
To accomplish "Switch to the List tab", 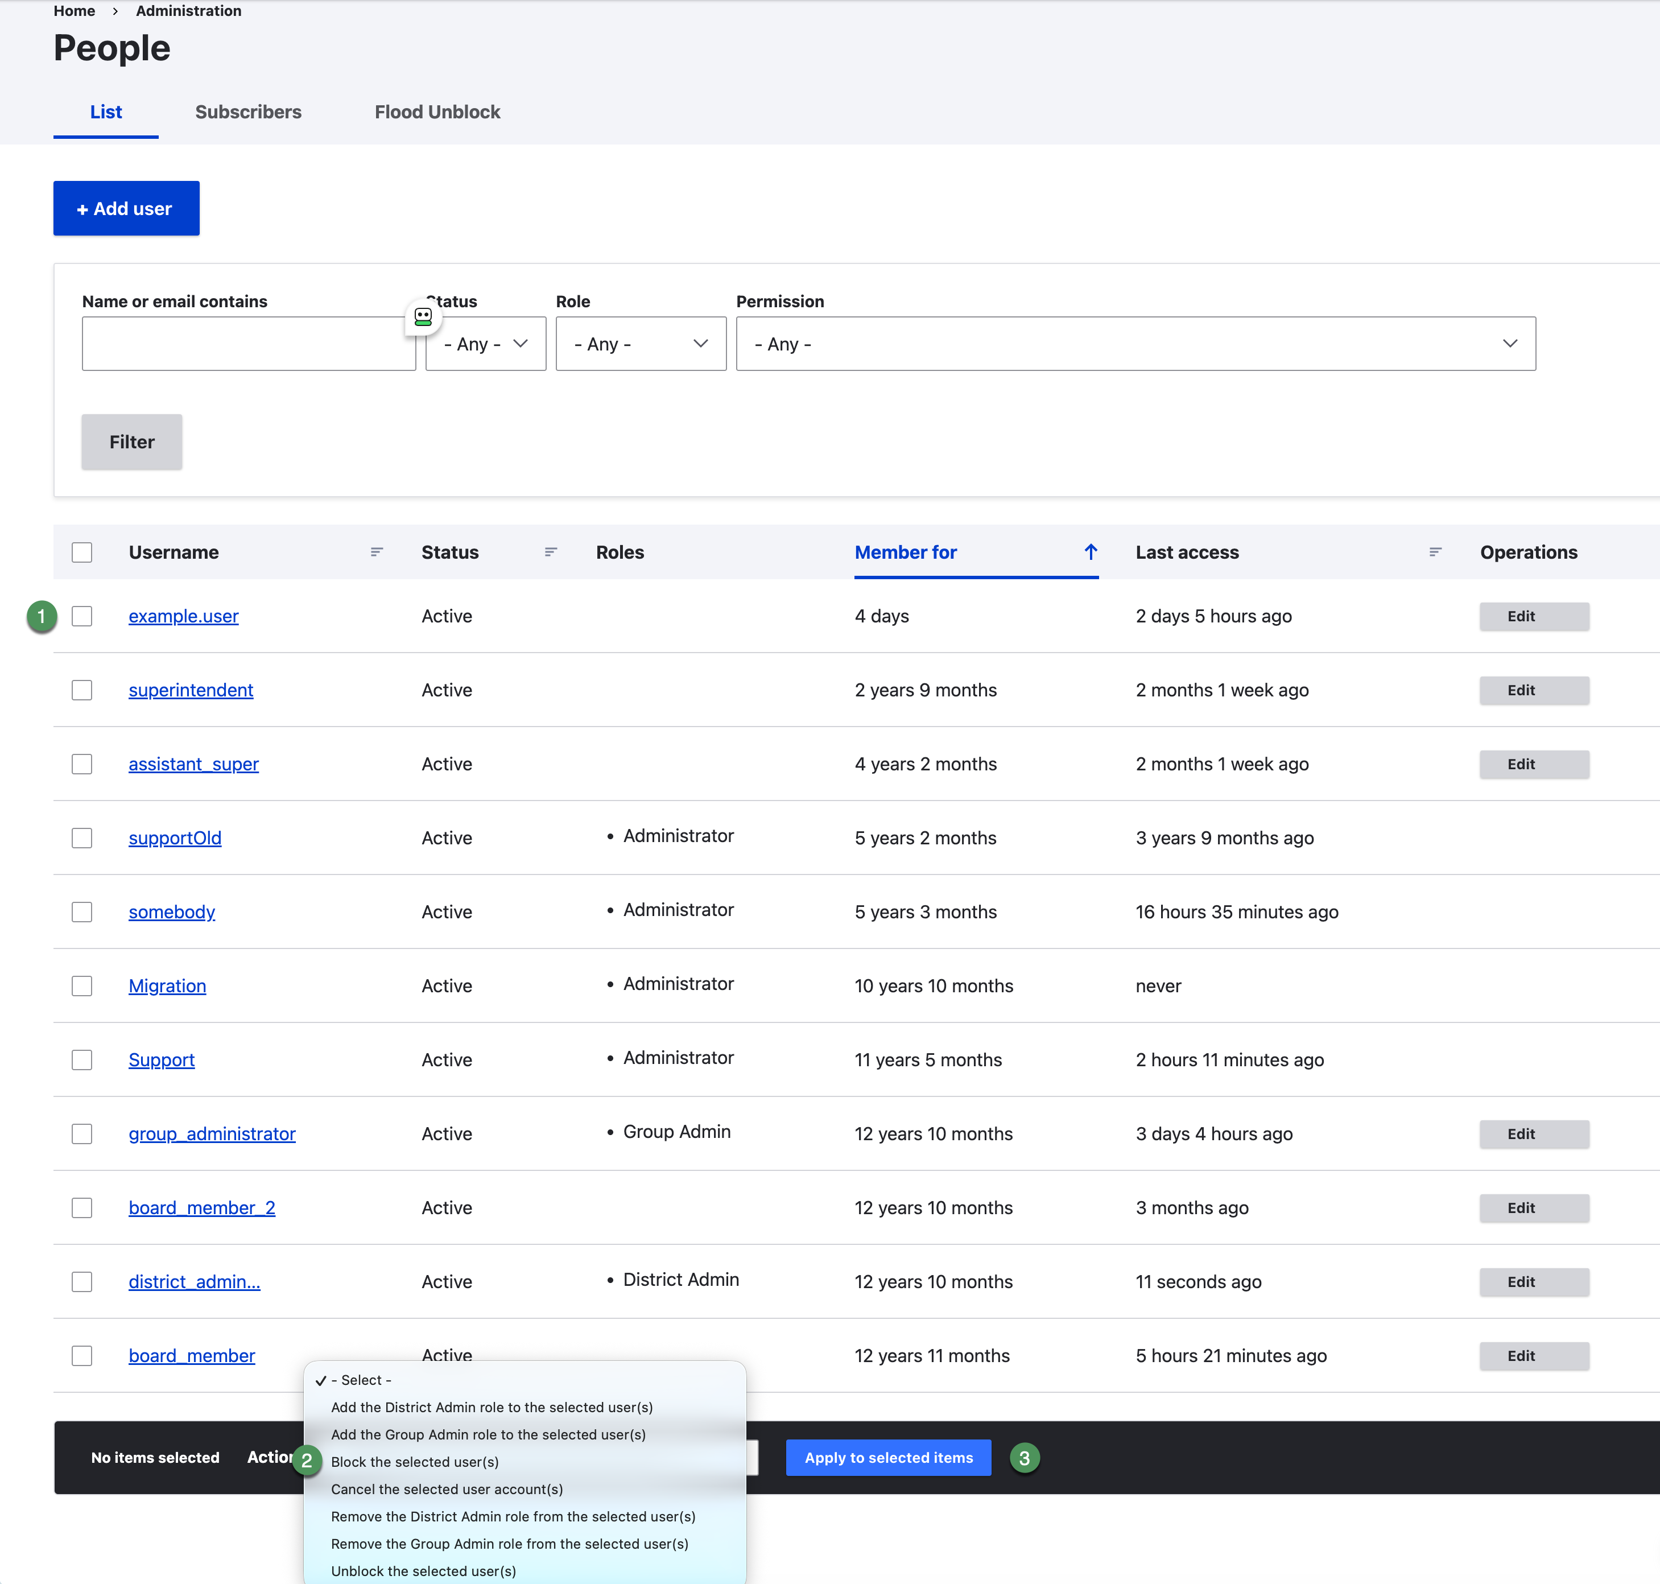I will click(x=106, y=112).
